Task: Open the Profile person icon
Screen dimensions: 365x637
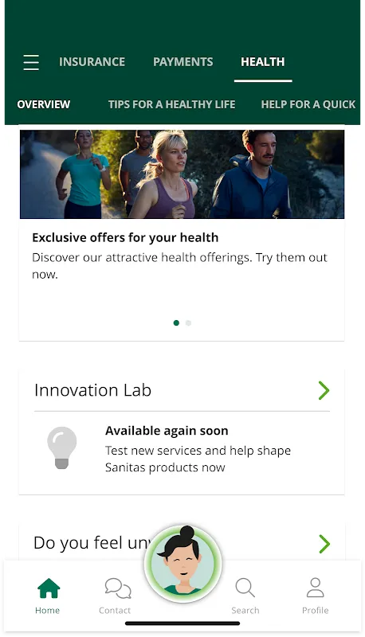Action: (x=315, y=588)
